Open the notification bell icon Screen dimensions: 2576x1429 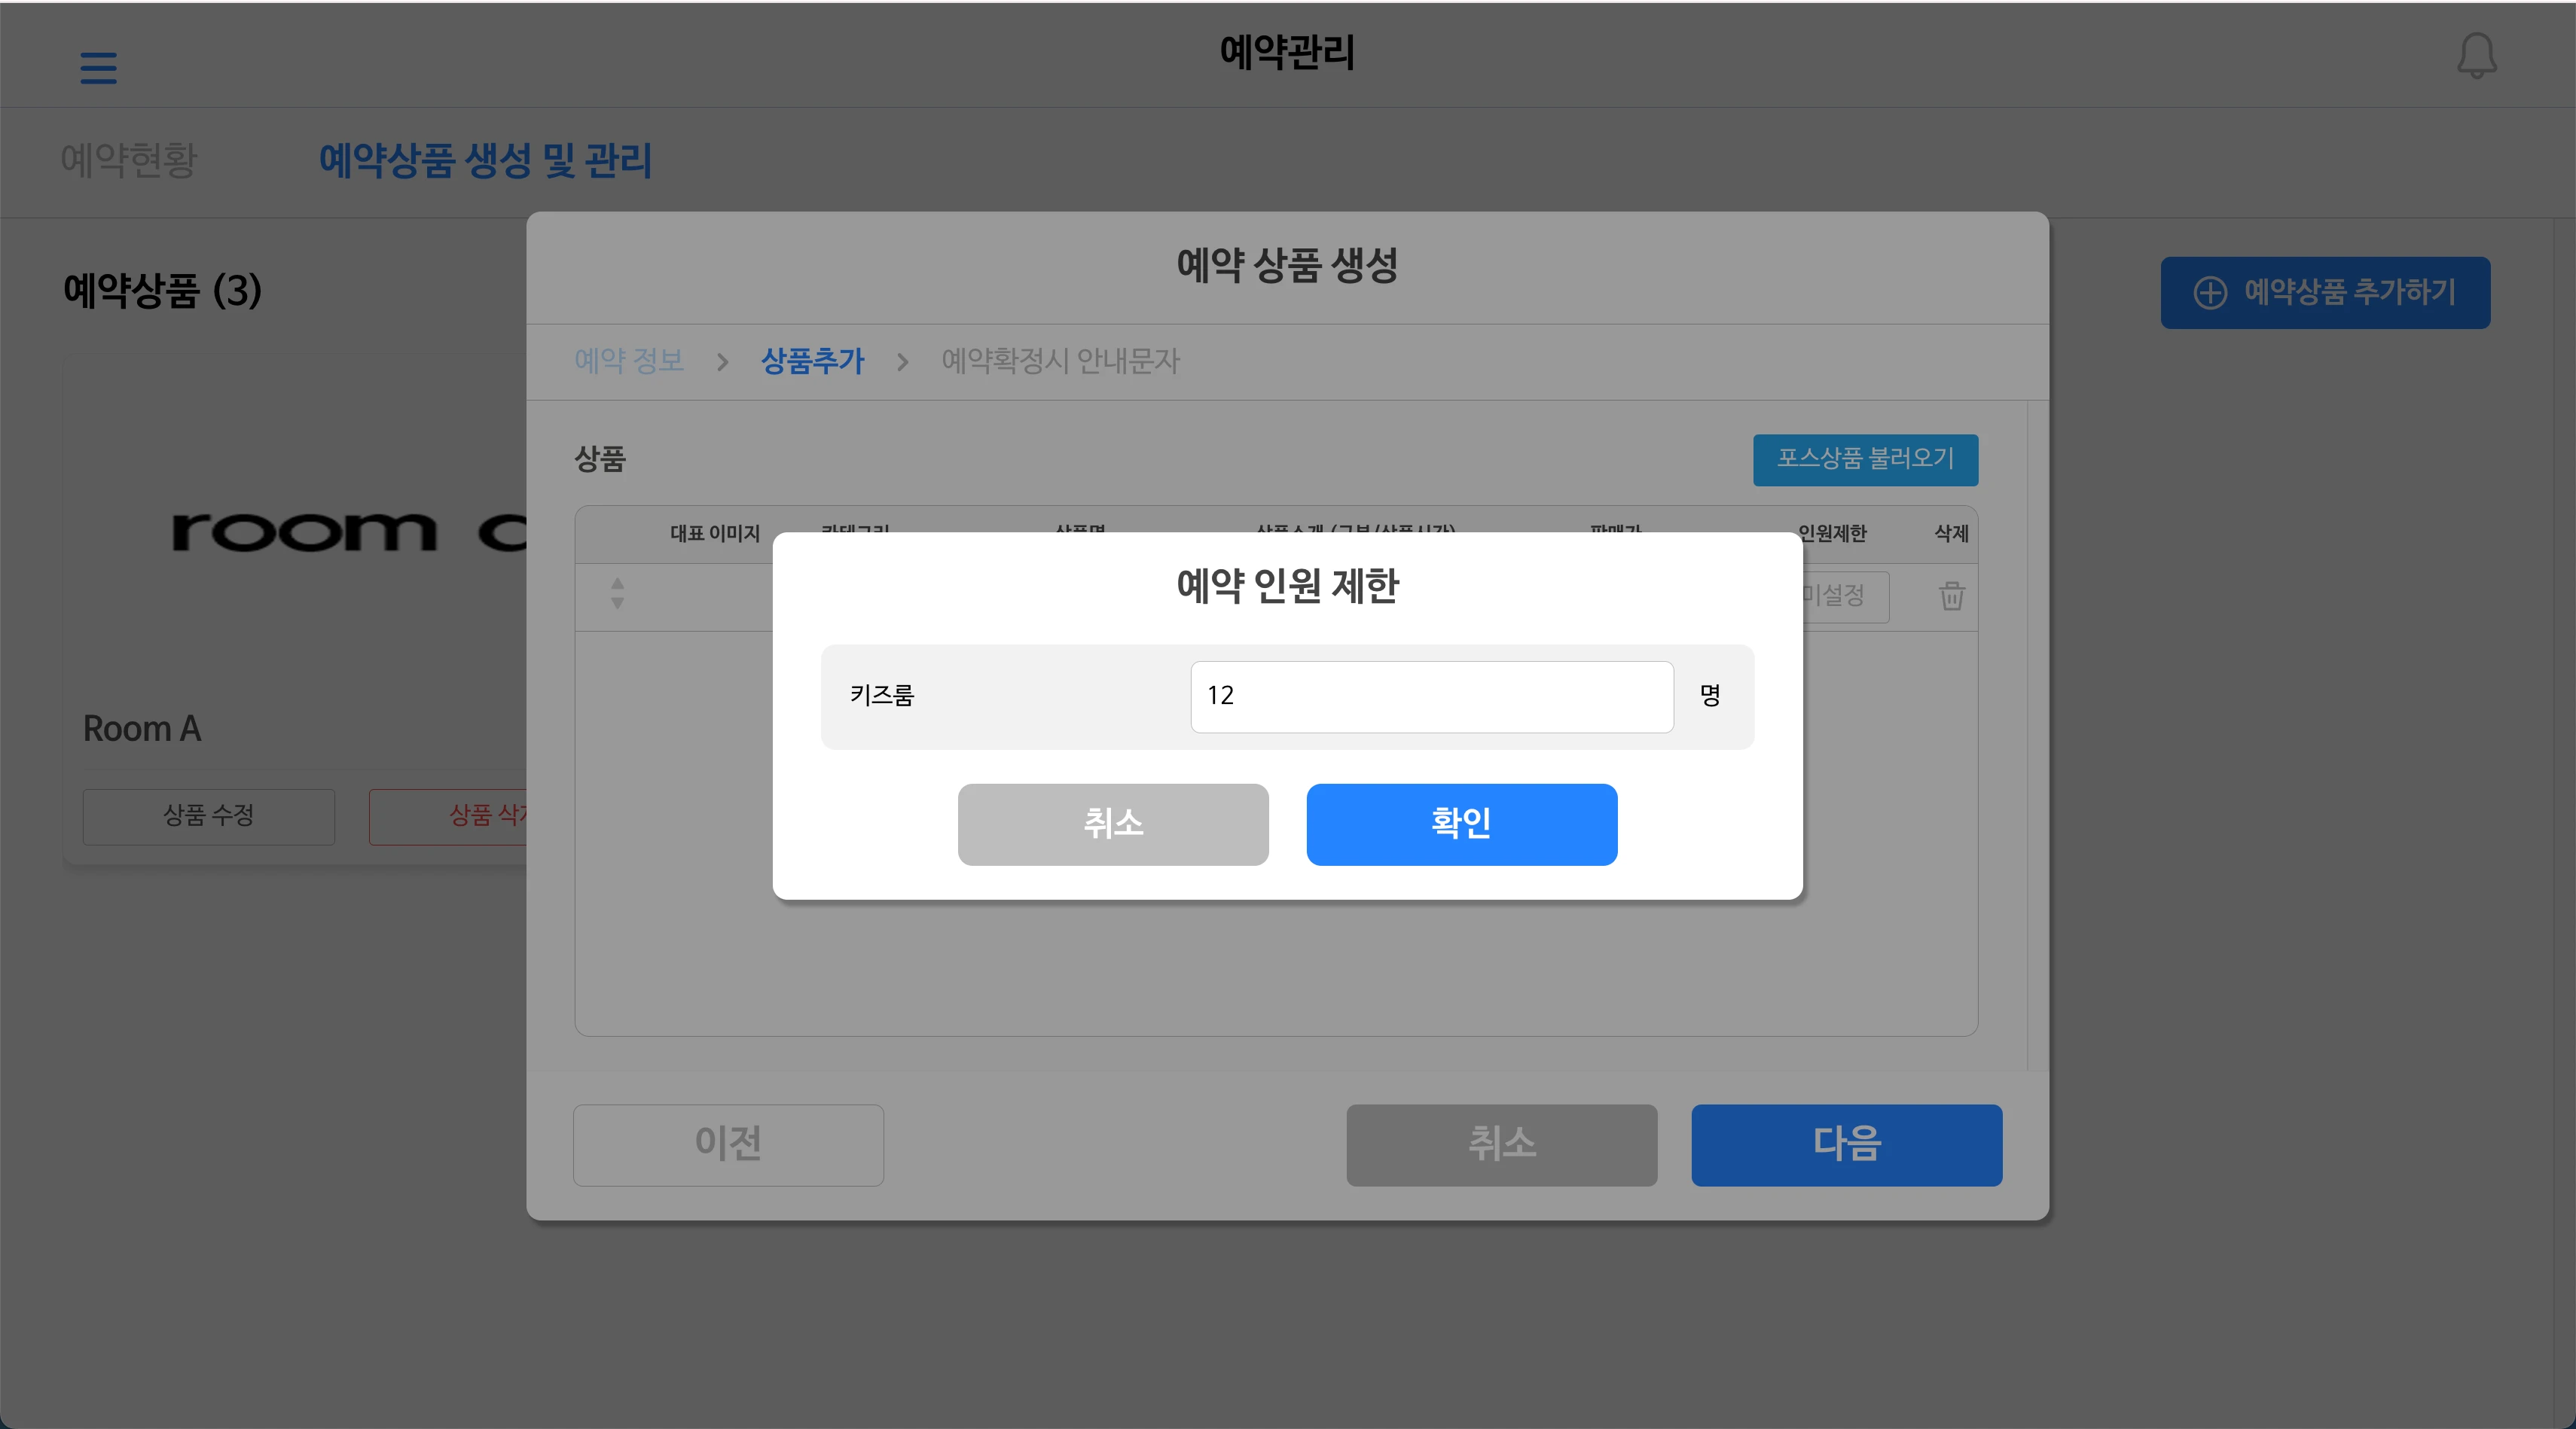2476,55
